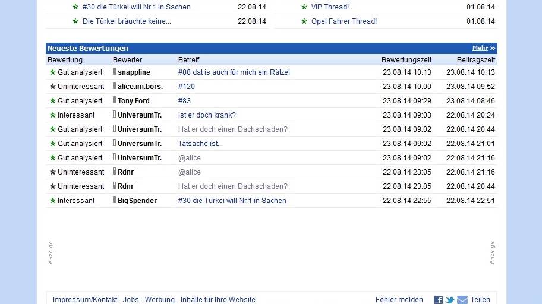Open Facebook share icon in footer
This screenshot has width=542, height=304.
point(439,299)
